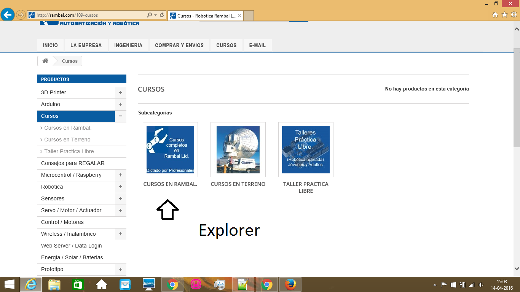Click the volume speaker tray icon
Viewport: 520px width, 292px height.
pyautogui.click(x=481, y=285)
